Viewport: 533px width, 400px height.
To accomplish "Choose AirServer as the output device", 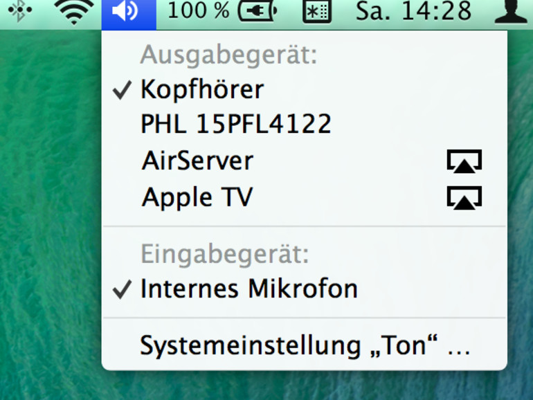I will [x=305, y=161].
